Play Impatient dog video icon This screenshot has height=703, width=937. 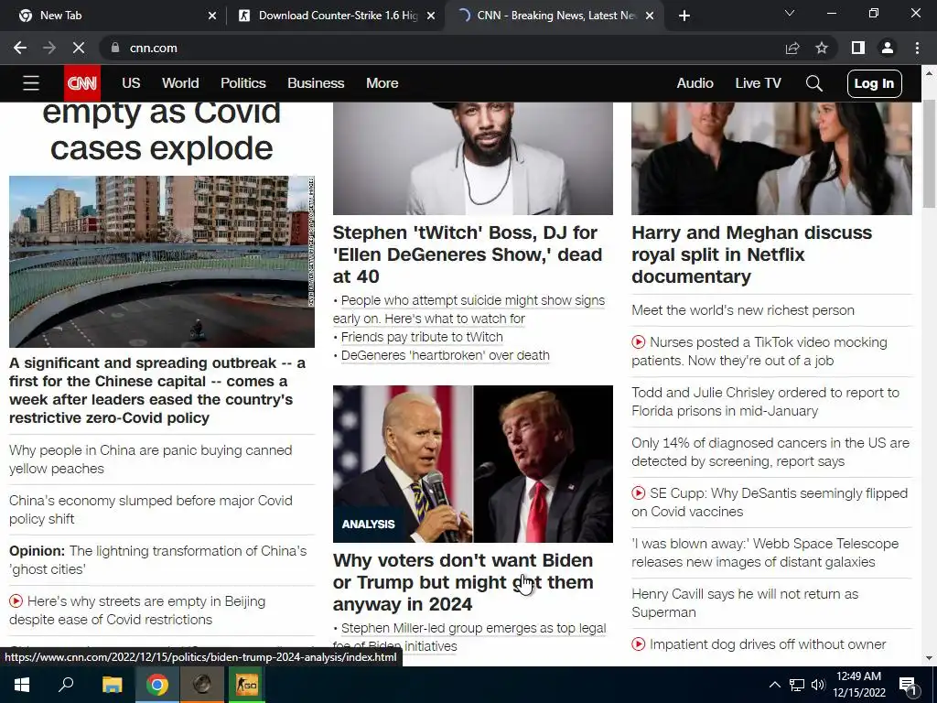pyautogui.click(x=638, y=644)
